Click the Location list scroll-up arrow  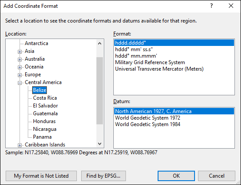point(99,44)
